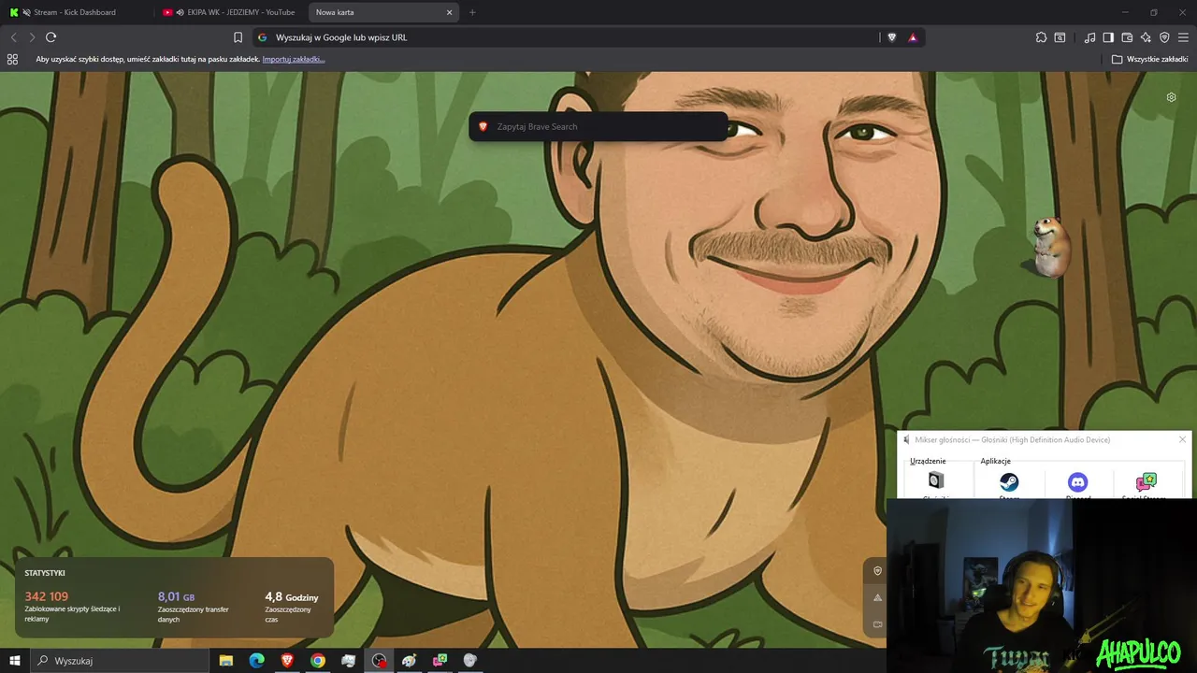Open the paint palette app on taskbar
This screenshot has width=1197, height=673.
pos(409,661)
